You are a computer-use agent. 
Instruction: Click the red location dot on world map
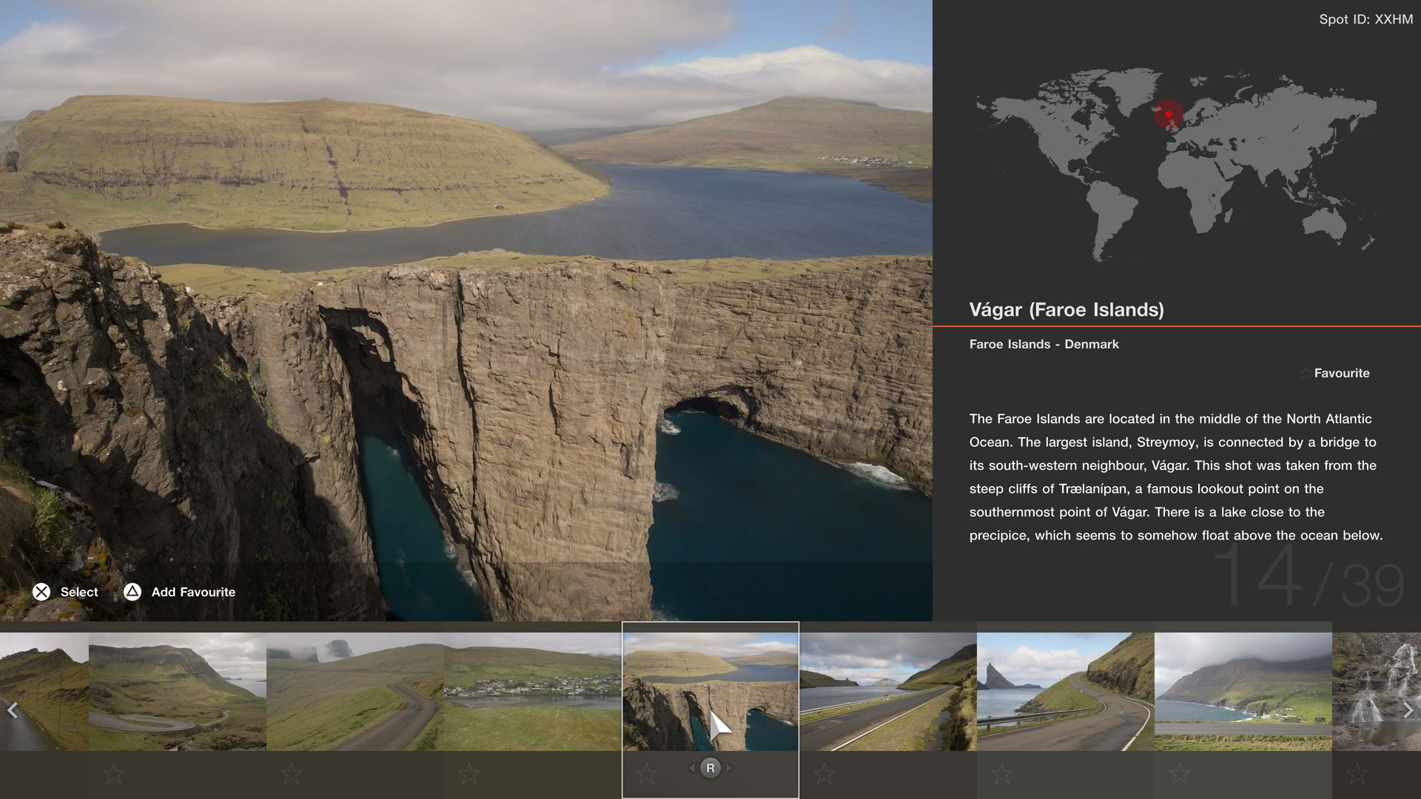point(1169,115)
